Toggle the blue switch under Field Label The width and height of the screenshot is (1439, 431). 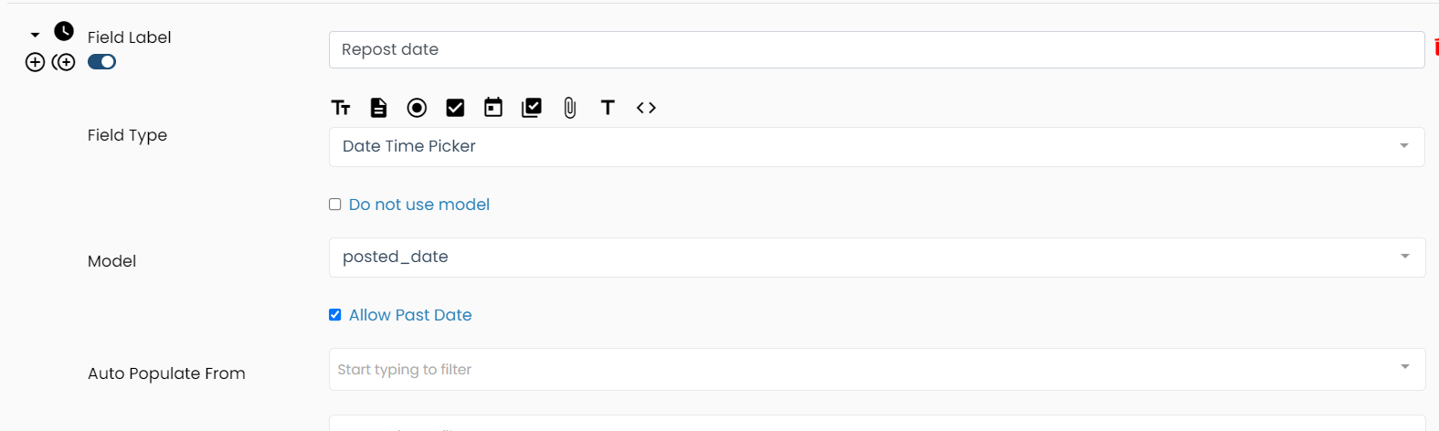point(101,62)
